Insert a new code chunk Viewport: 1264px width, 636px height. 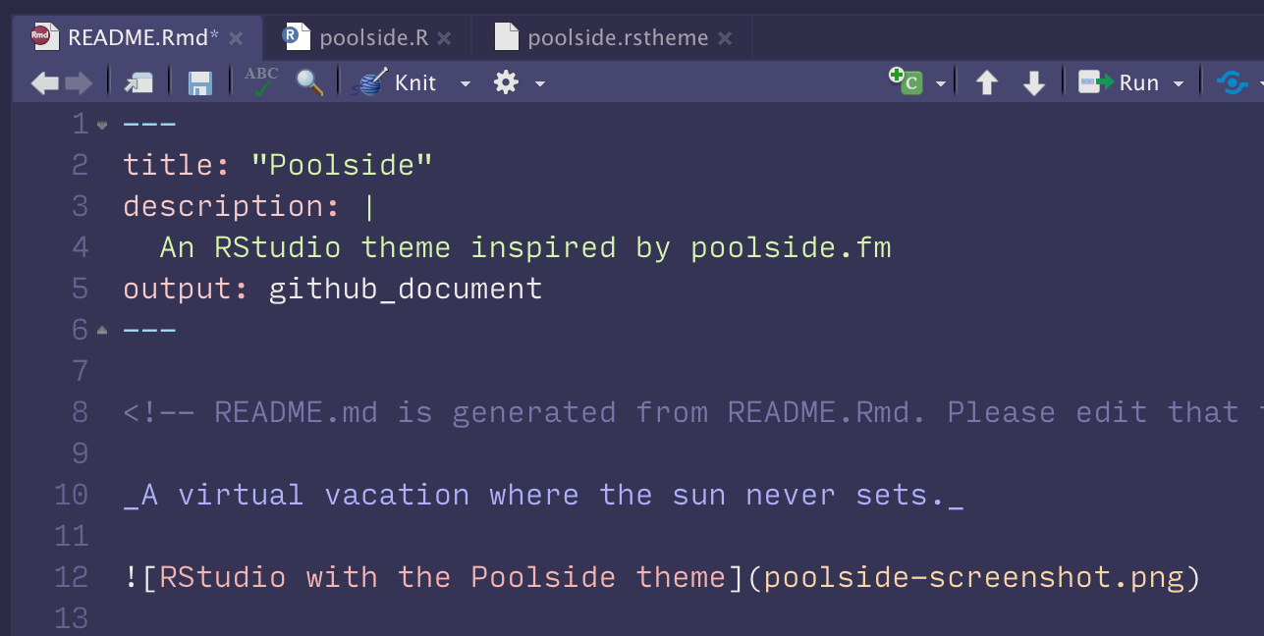906,82
